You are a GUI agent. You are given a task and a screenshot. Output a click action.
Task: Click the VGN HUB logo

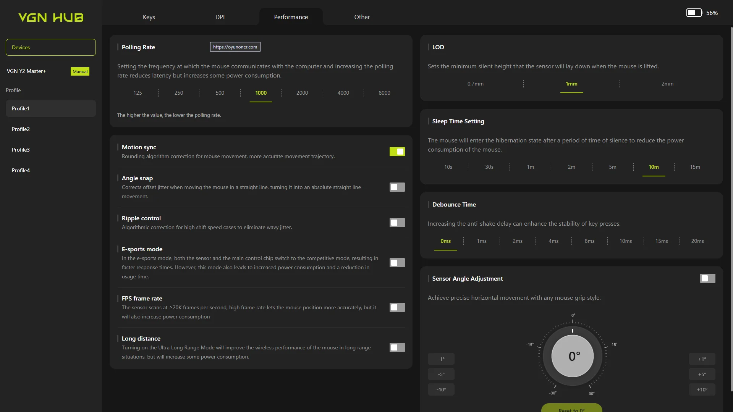51,17
